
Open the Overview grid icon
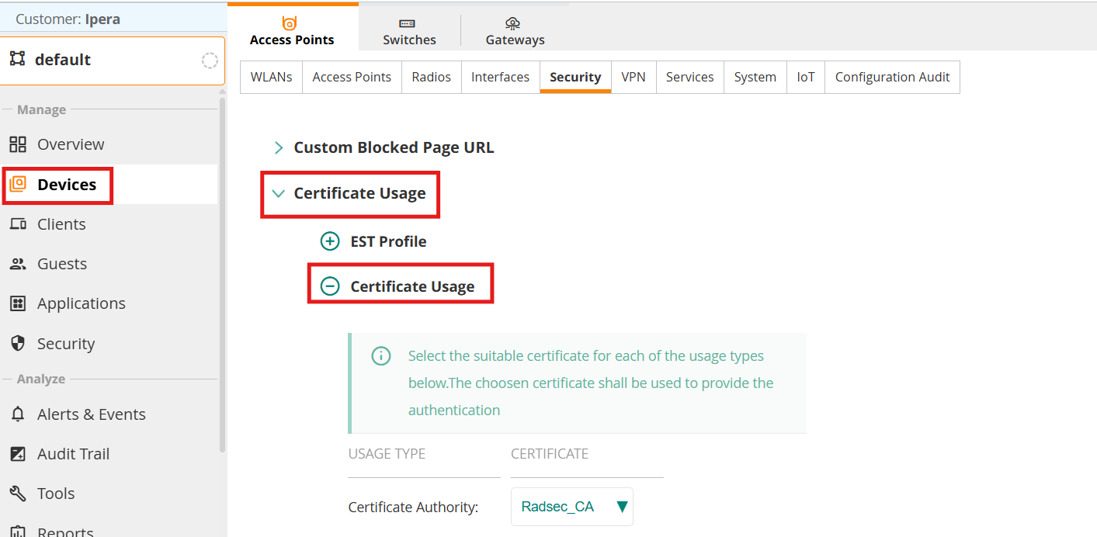pos(18,144)
